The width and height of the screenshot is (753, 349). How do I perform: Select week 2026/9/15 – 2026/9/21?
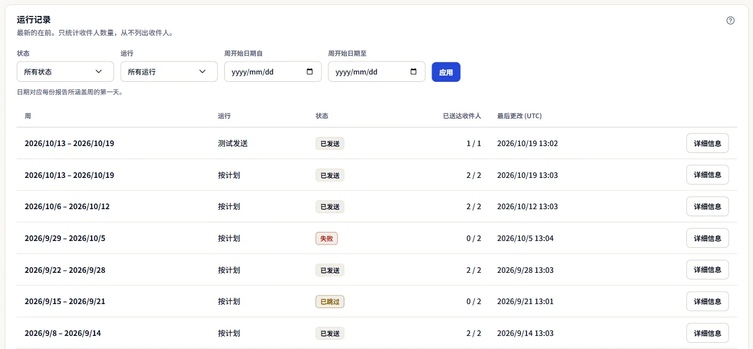point(65,301)
